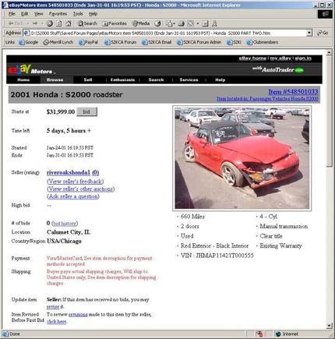The image size is (335, 339).
Task: Open the Tools menu
Action: coord(78,14)
